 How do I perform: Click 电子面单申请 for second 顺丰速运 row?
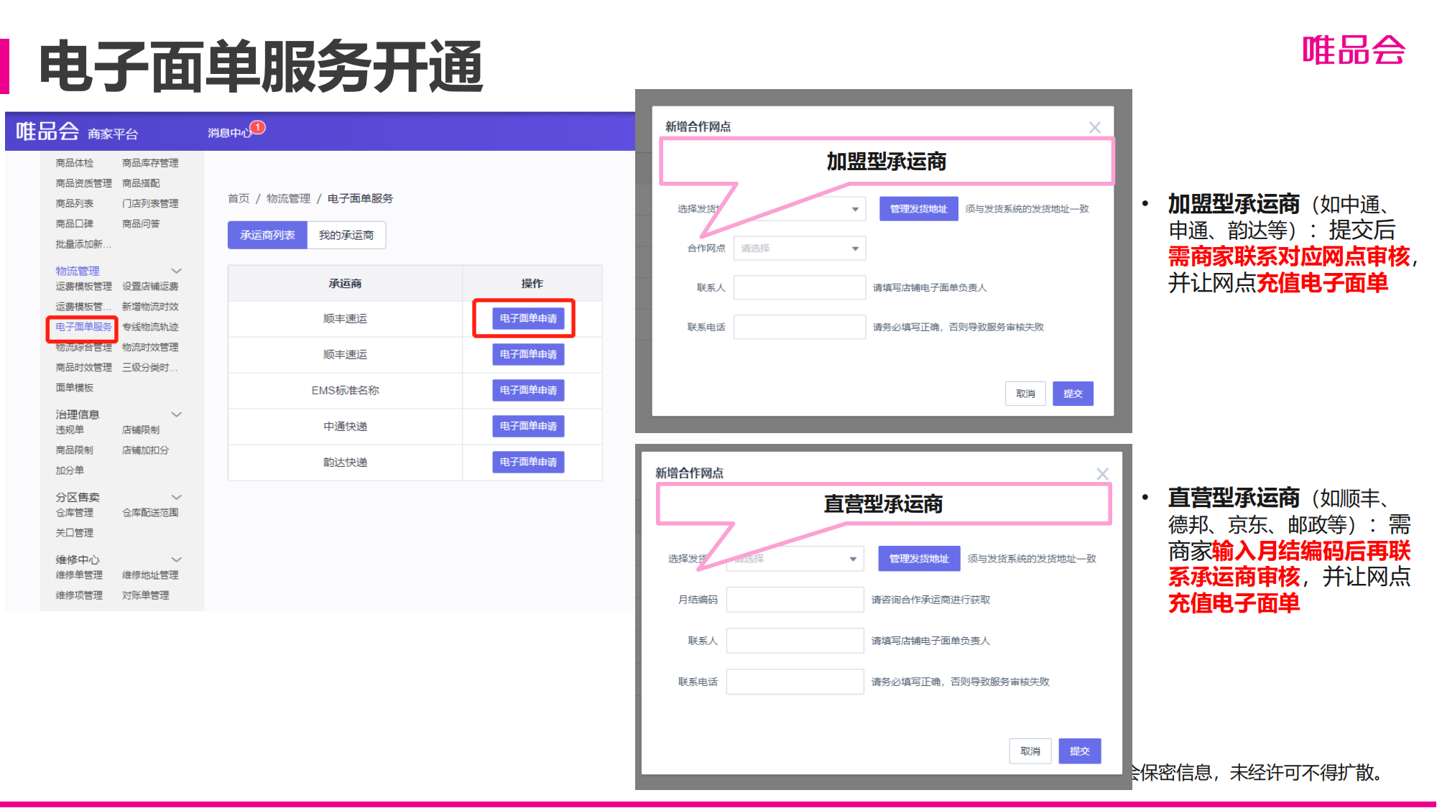coord(528,354)
